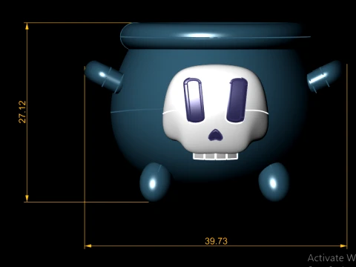The height and width of the screenshot is (267, 356).
Task: Select the cauldron's left foot
Action: click(x=155, y=182)
